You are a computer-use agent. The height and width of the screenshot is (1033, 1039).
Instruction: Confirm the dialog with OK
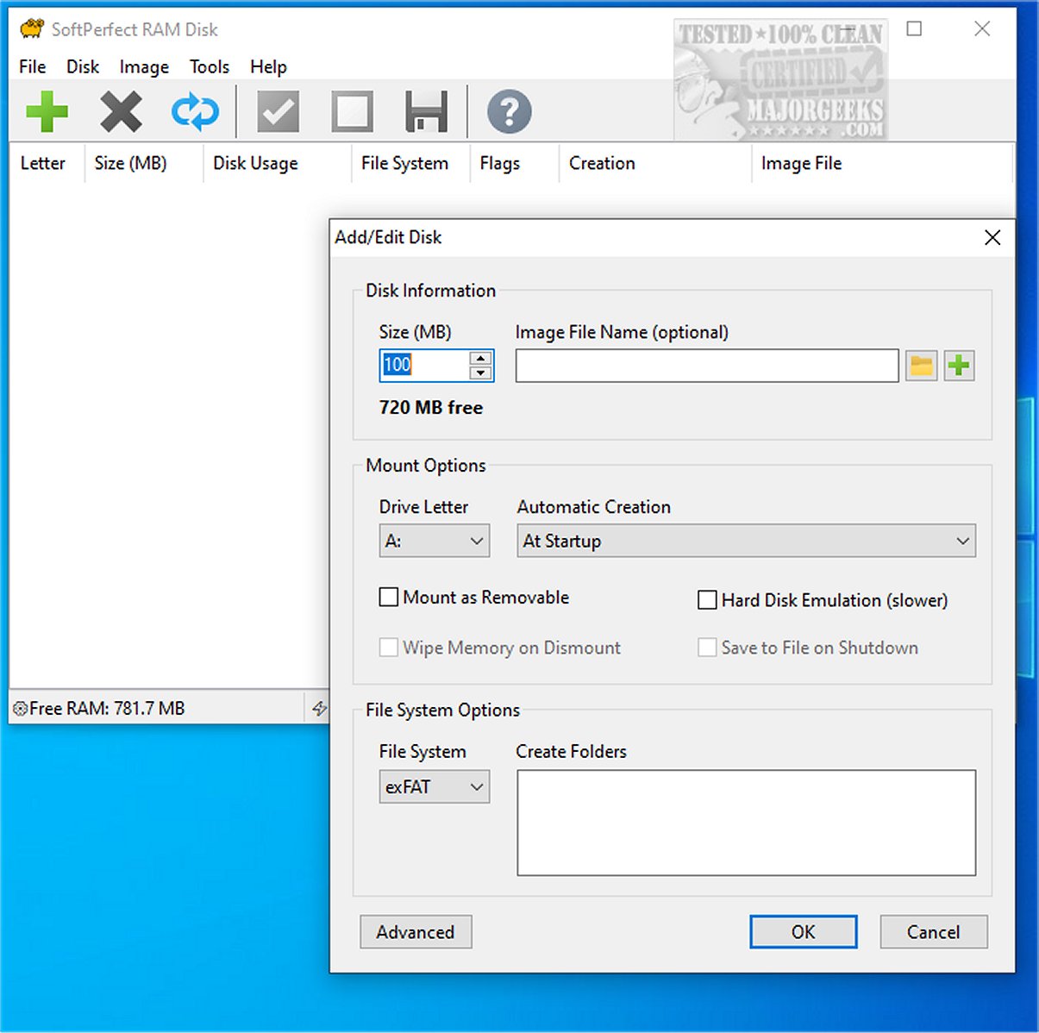click(803, 931)
